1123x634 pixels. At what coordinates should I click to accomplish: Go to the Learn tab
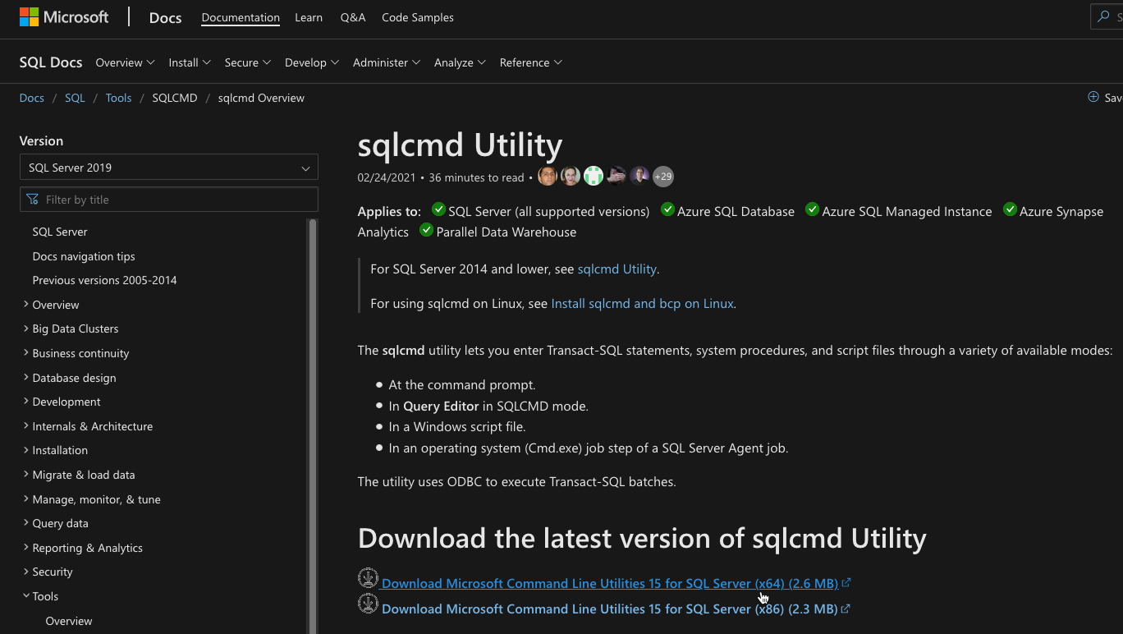tap(309, 17)
